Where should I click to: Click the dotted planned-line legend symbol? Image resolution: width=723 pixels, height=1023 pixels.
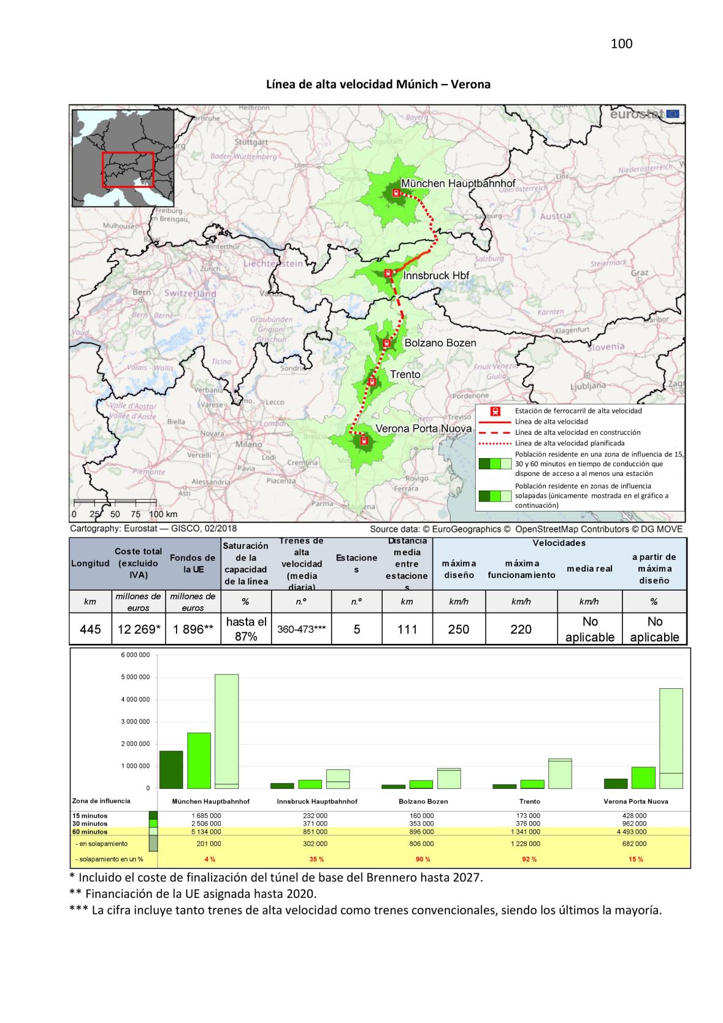pos(494,443)
